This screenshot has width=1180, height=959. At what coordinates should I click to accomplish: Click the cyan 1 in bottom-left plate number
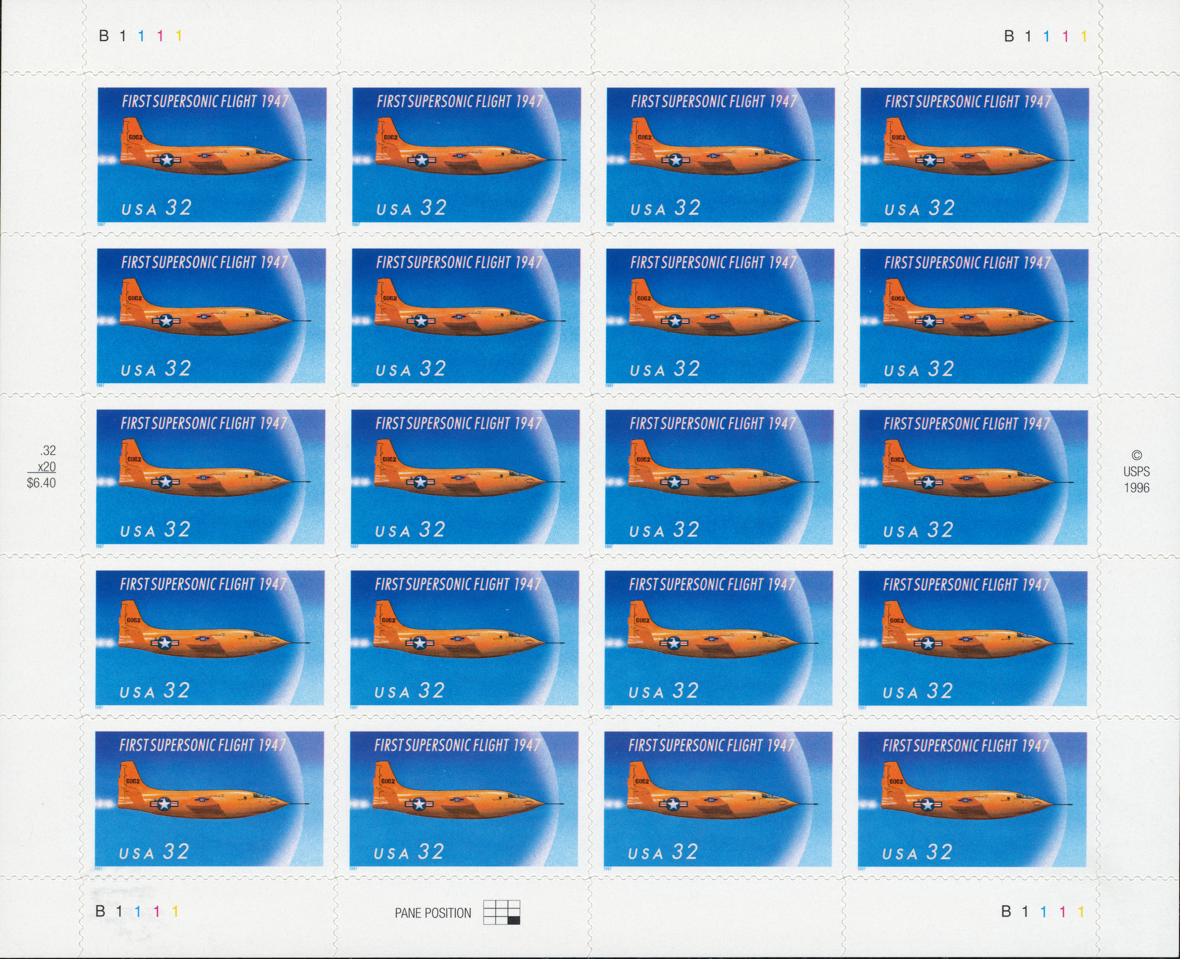point(138,911)
